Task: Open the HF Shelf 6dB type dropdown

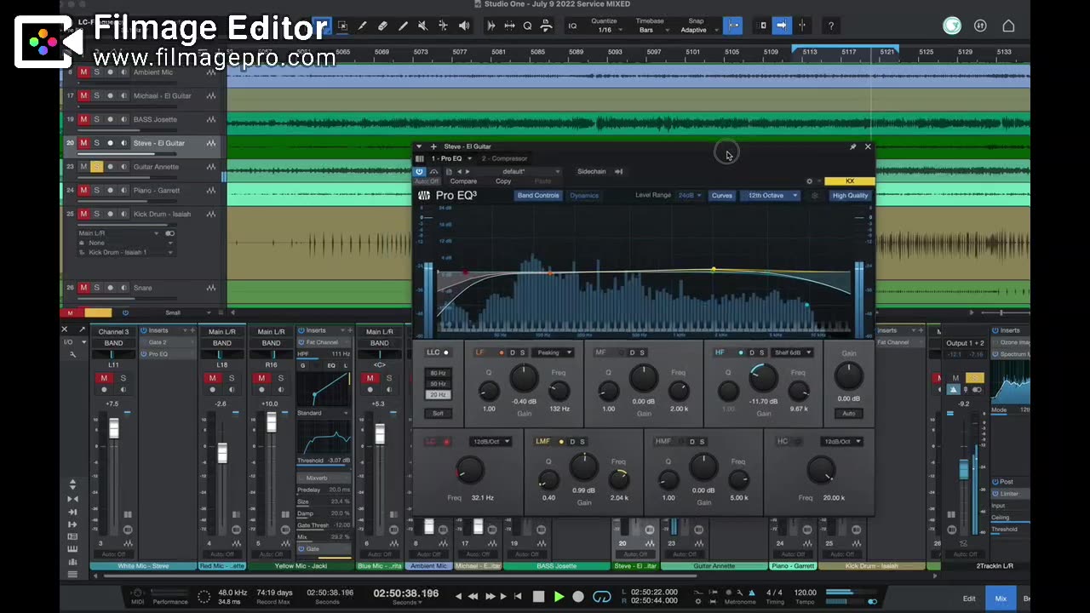Action: (x=793, y=352)
